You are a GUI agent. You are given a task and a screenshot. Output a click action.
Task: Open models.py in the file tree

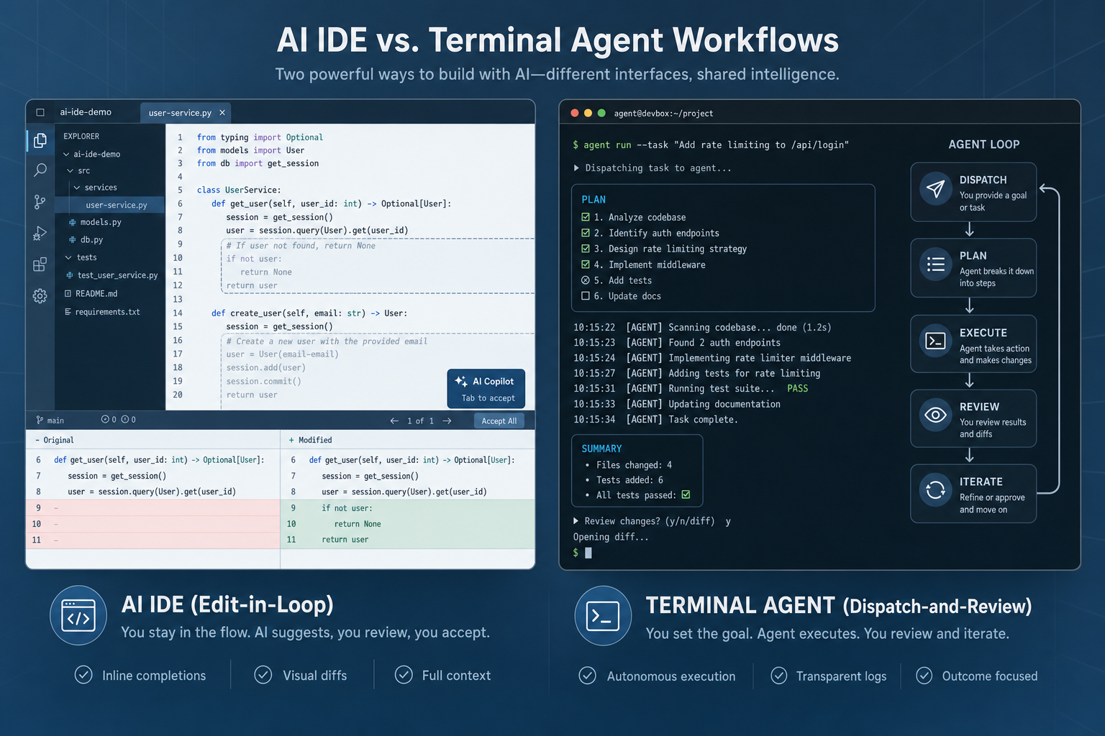[101, 222]
